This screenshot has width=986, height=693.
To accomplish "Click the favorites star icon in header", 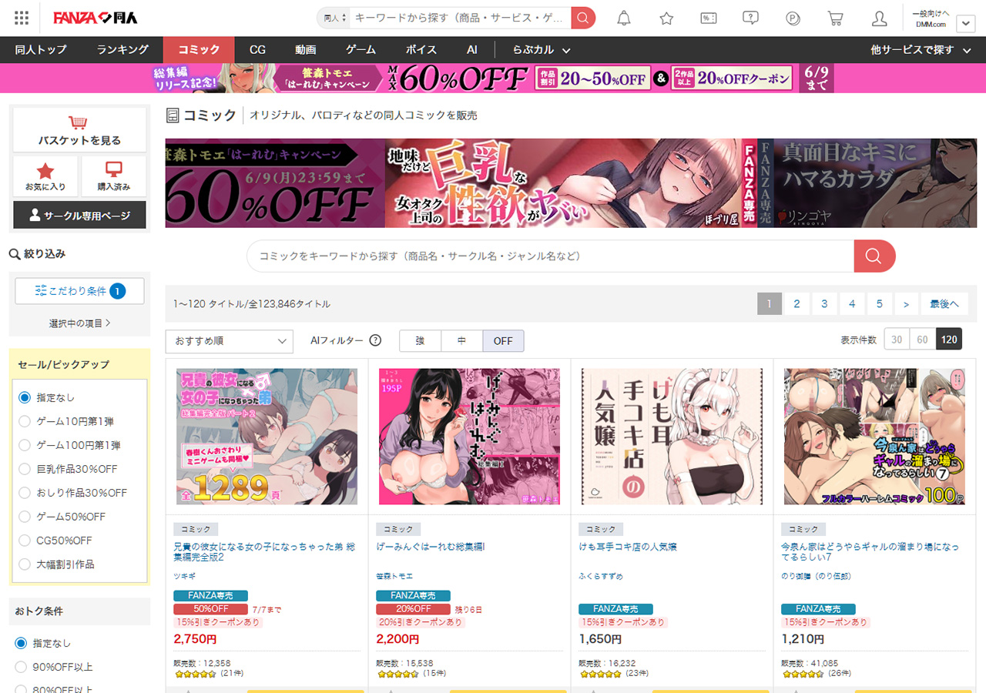I will (x=666, y=18).
